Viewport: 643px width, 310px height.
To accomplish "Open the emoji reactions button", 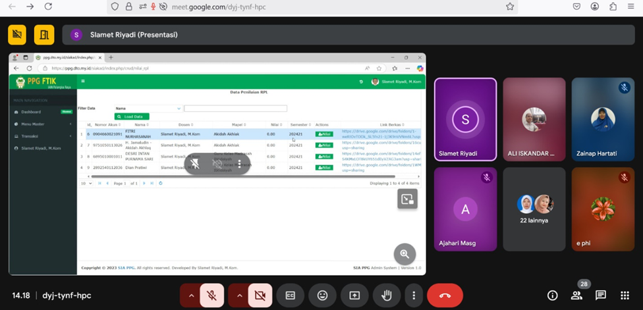I will [x=322, y=296].
